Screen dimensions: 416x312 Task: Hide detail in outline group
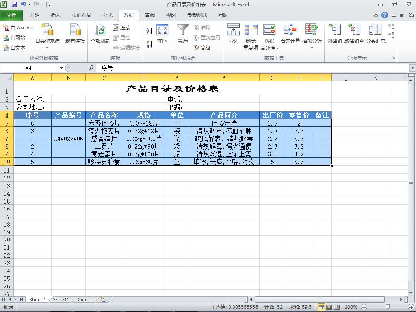point(391,35)
